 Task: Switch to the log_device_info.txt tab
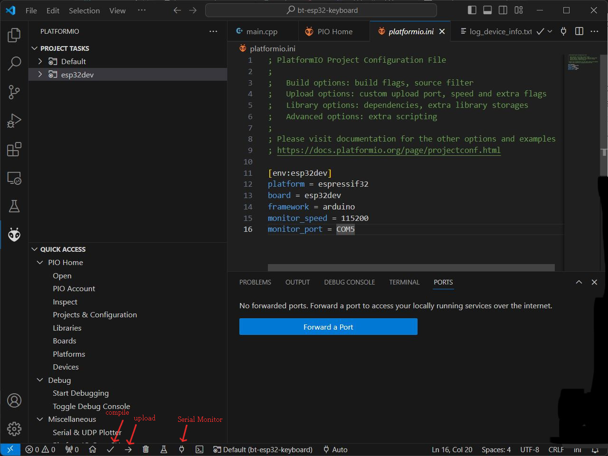[x=496, y=31]
